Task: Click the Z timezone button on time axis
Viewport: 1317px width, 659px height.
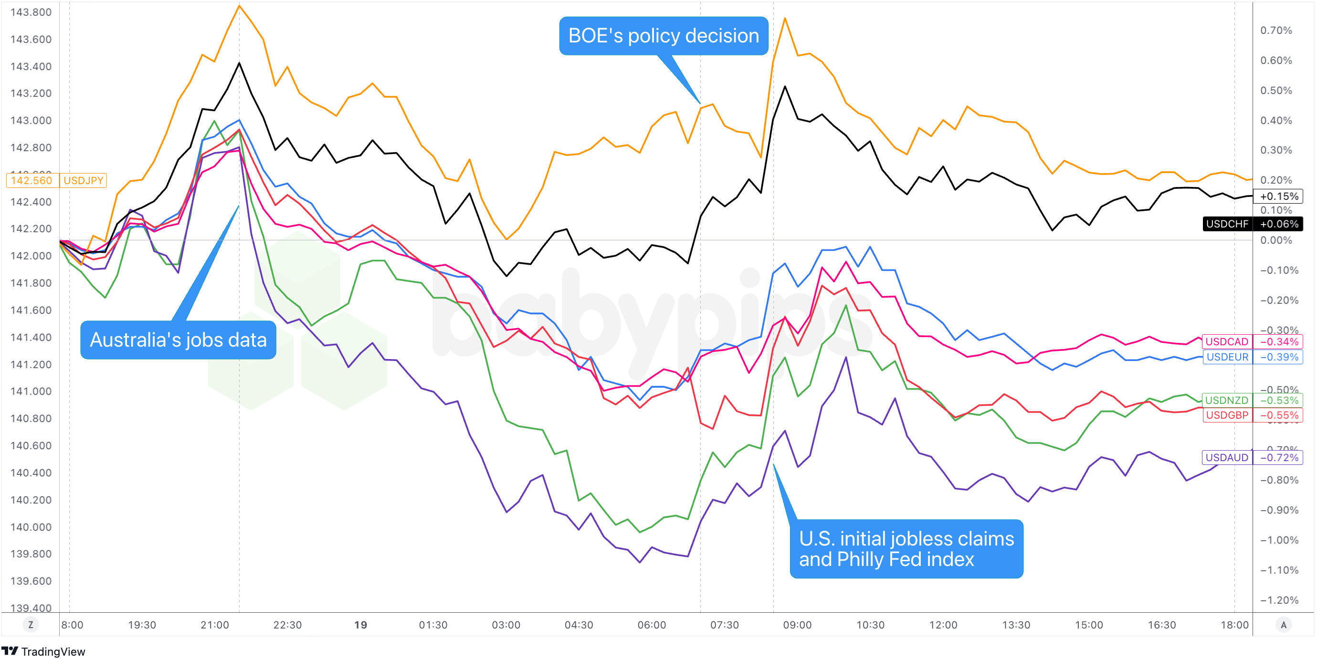Action: [x=31, y=624]
